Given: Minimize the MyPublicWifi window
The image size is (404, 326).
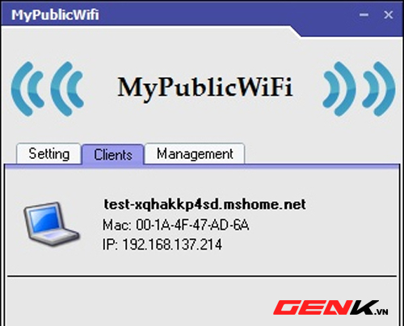Looking at the screenshot, I should click(364, 15).
